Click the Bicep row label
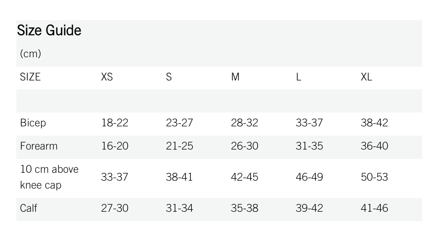 (x=33, y=123)
